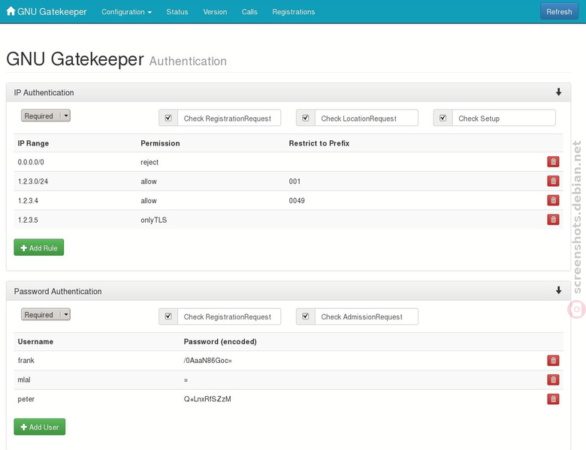Go to the Status page
586x450 pixels.
point(177,12)
